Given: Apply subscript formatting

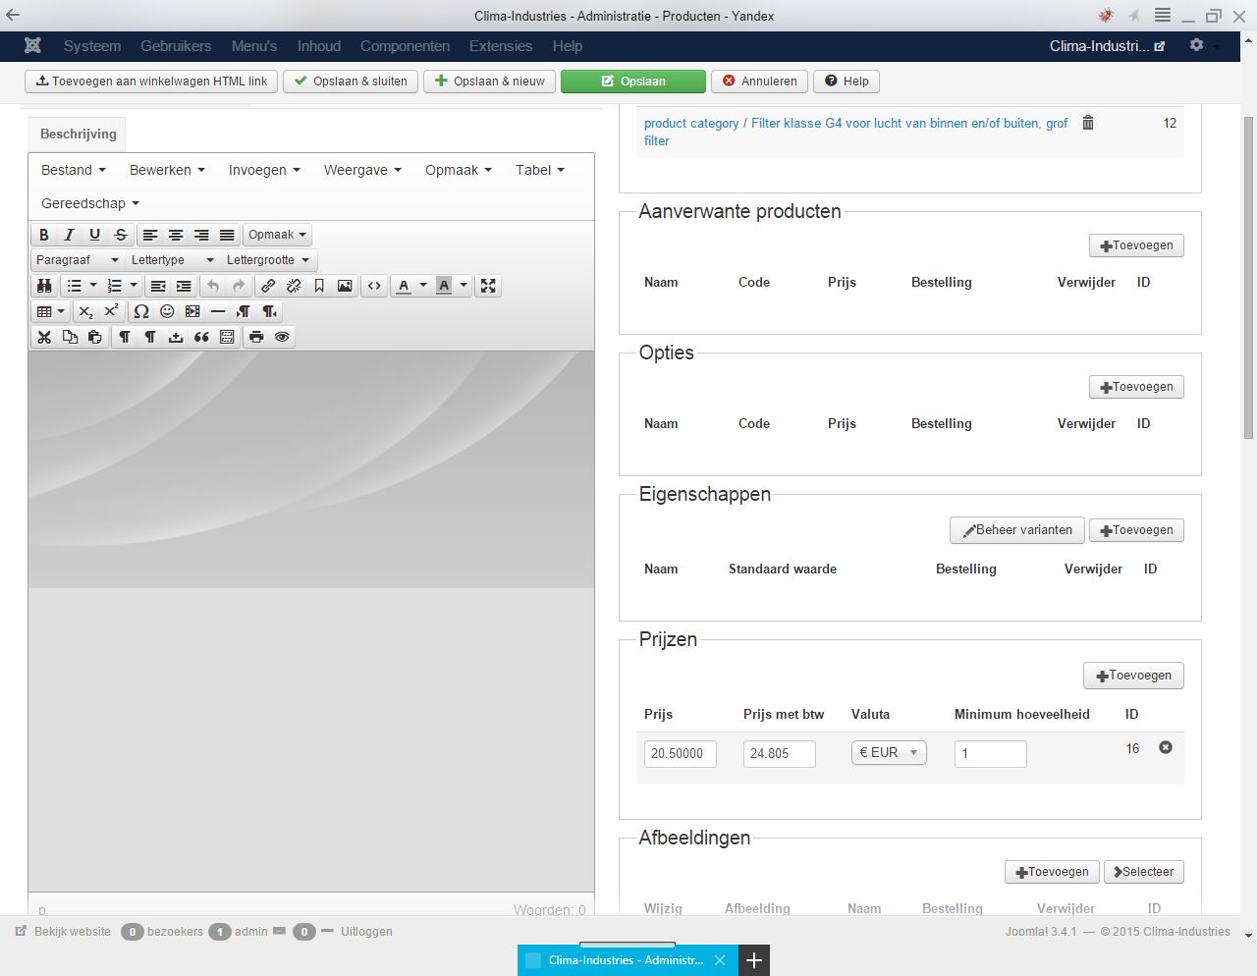Looking at the screenshot, I should [x=86, y=311].
